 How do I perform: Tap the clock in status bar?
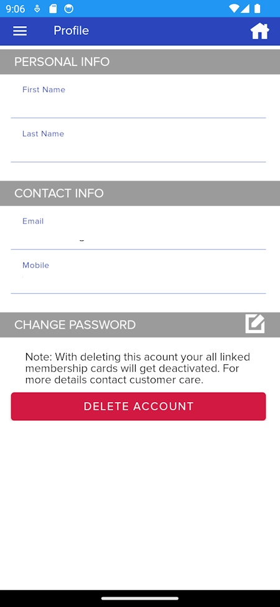point(16,9)
